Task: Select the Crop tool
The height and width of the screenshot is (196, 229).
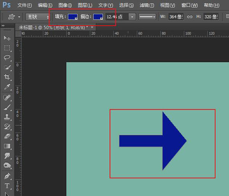Action: coord(7,77)
